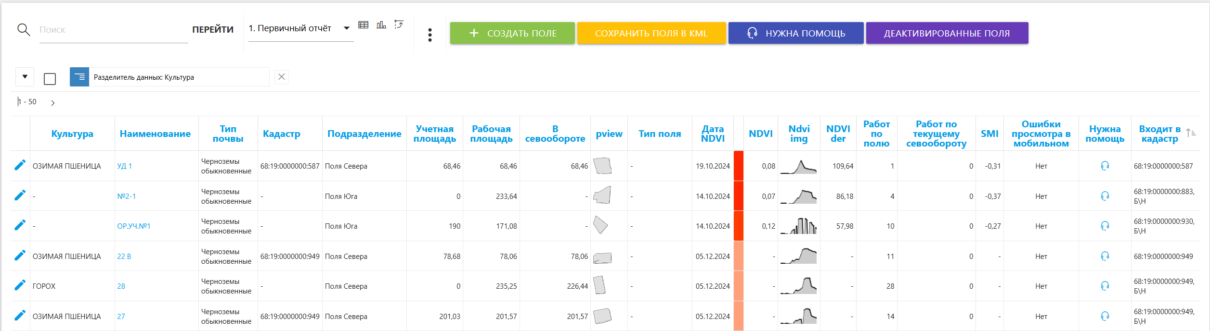Sort by the Культура column header
This screenshot has width=1210, height=331.
72,134
